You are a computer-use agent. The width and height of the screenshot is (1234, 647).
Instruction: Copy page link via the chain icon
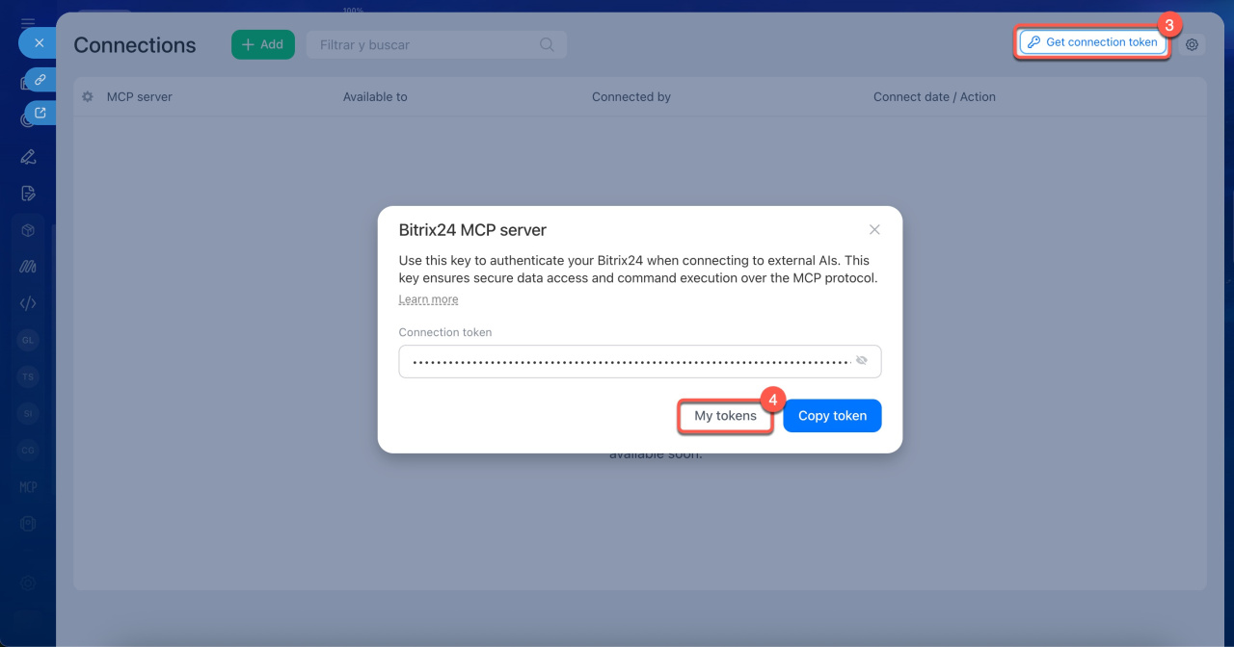[40, 79]
